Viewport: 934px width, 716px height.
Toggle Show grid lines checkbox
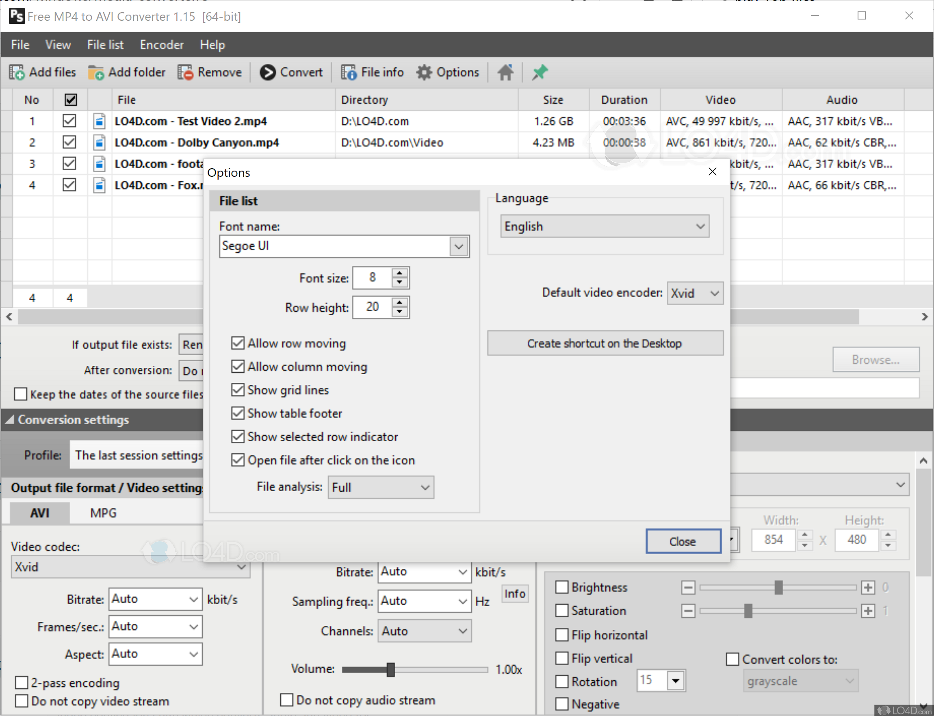[238, 390]
